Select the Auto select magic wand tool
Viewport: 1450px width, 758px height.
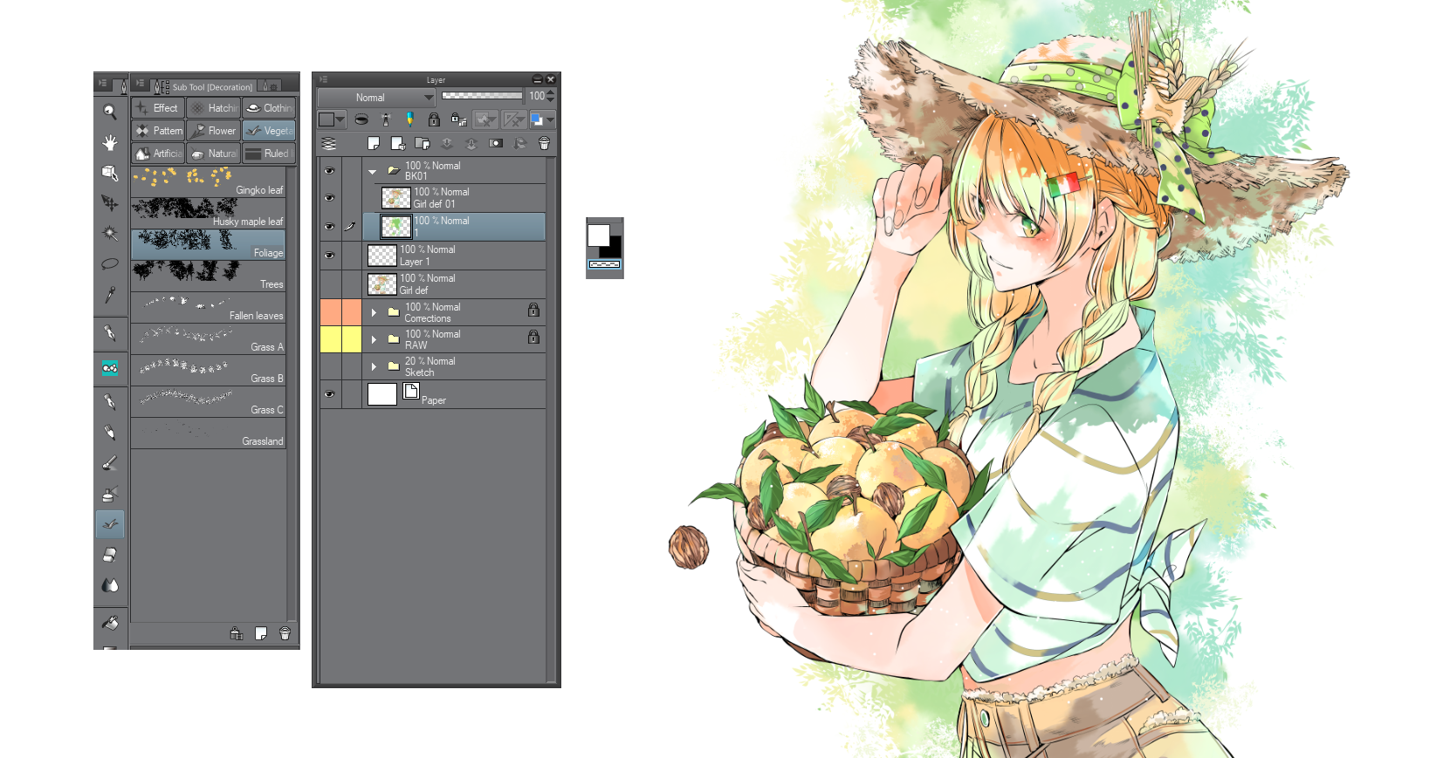[110, 234]
